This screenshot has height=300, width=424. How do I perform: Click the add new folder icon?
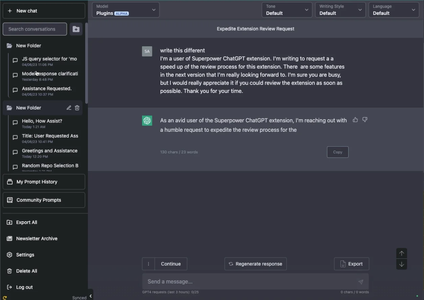tap(76, 29)
